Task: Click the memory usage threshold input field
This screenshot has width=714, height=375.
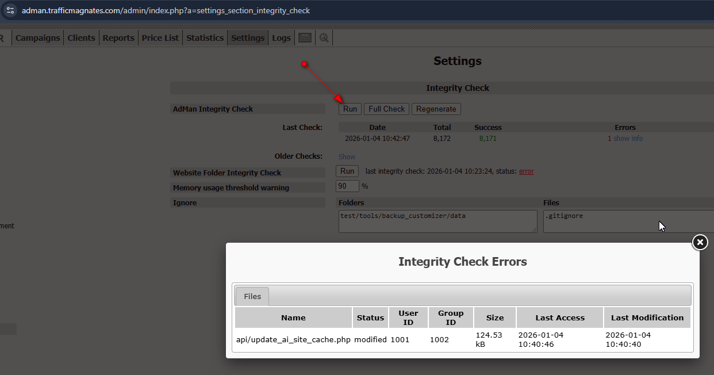Action: point(347,186)
